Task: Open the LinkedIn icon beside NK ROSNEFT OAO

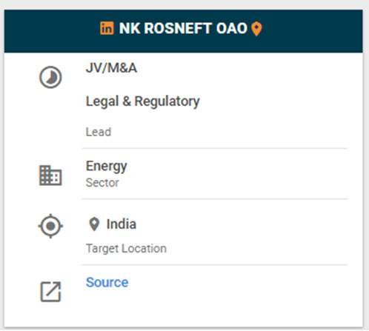Action: point(107,28)
